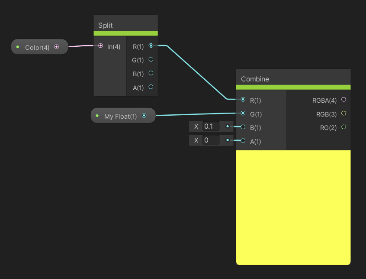
Task: Click the G(1) output port on Split
Action: coord(151,59)
